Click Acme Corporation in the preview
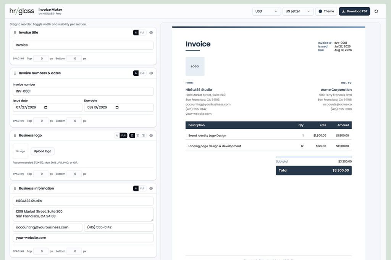391x260 pixels. click(x=336, y=89)
